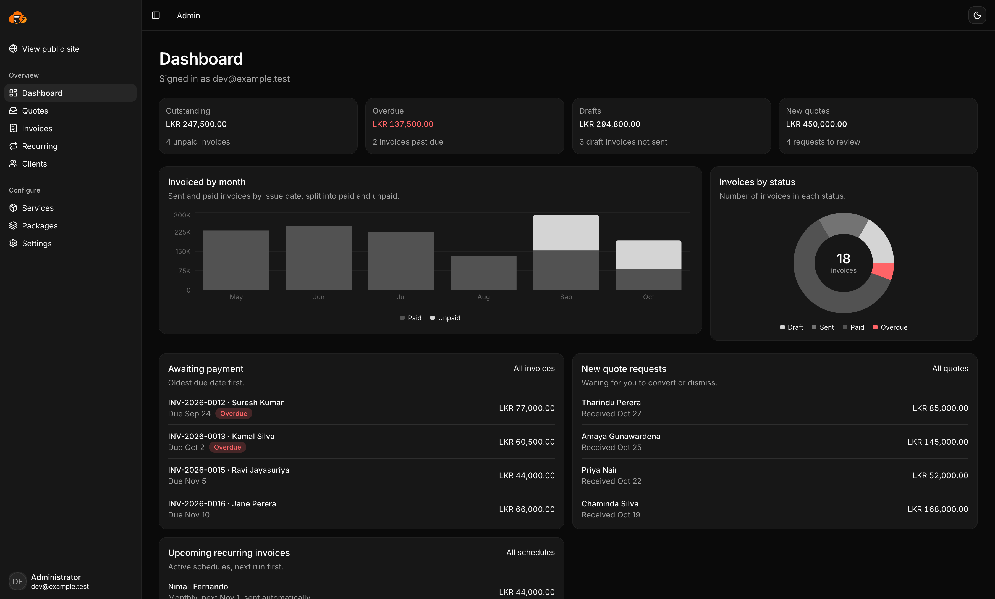Click the Settings gear icon
The image size is (995, 599).
point(13,243)
